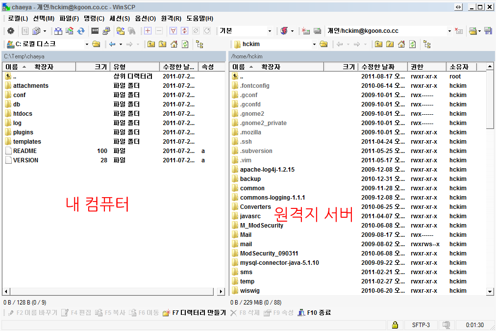Expand saved sessions folder dropdown arrow

click(x=479, y=31)
